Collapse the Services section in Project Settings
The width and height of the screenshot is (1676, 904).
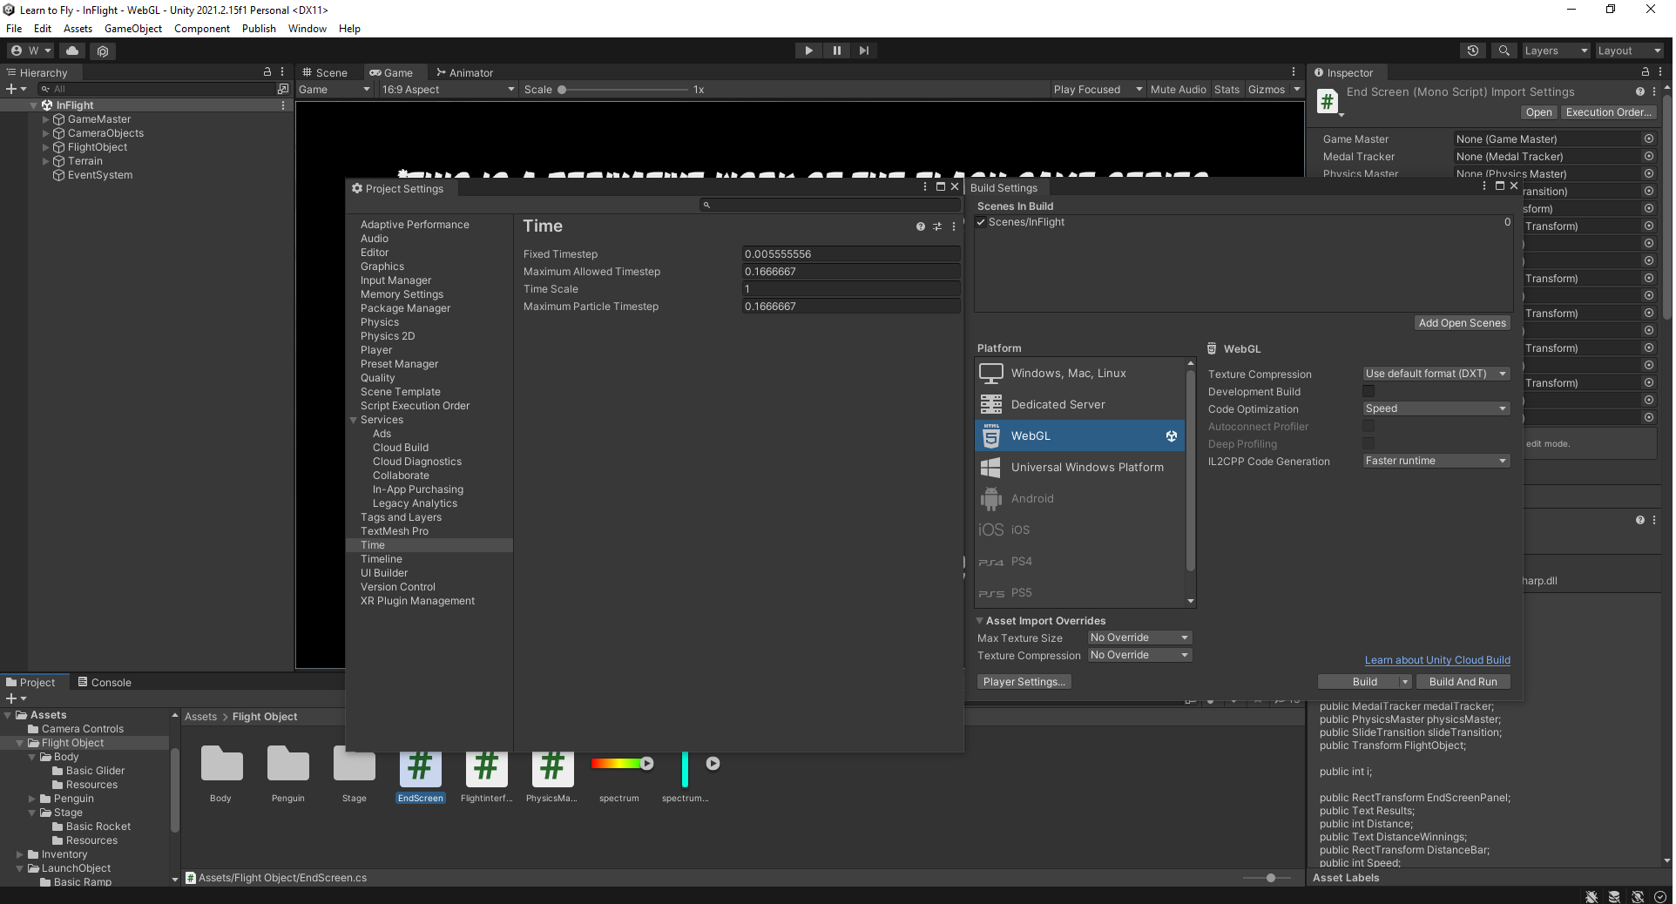pos(354,420)
